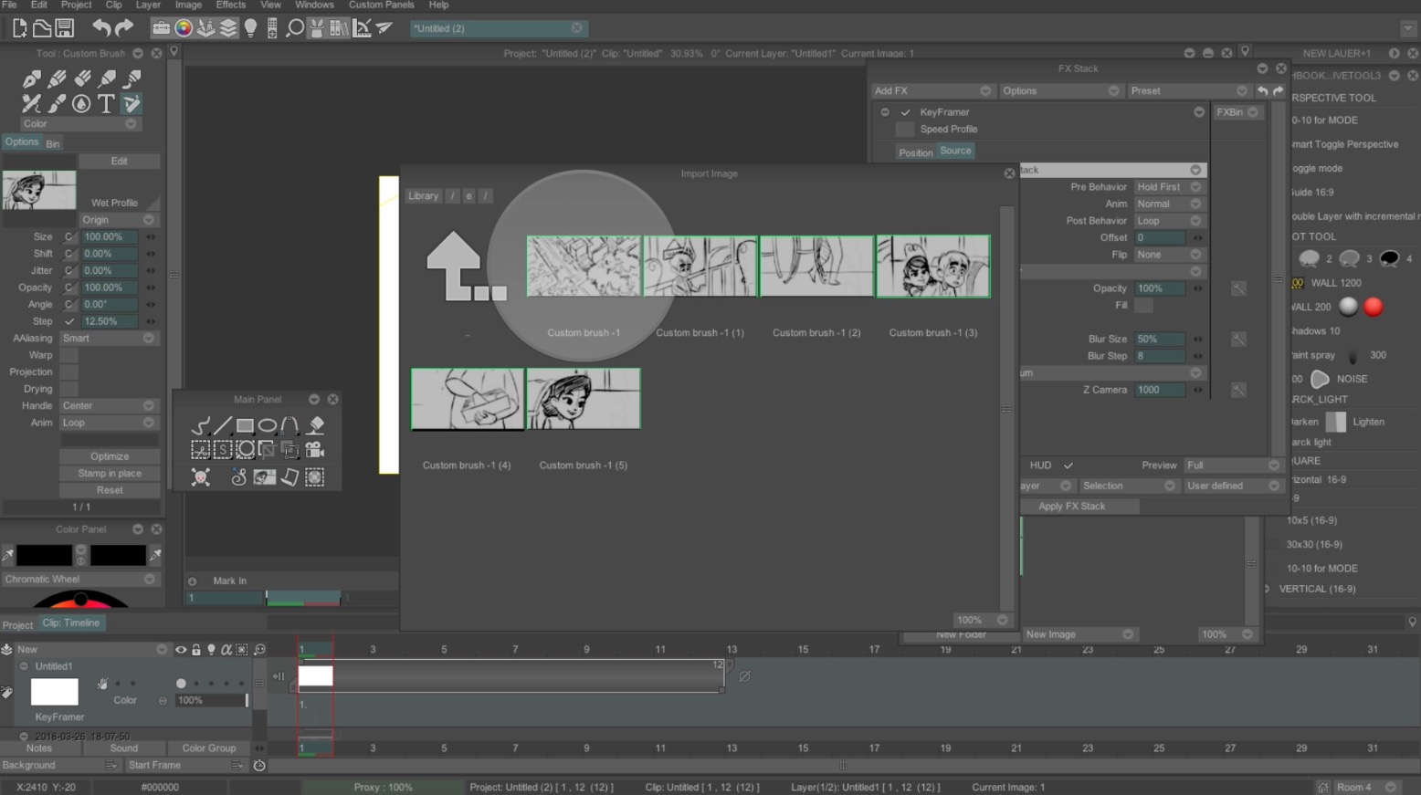Click the Edit button above brush preview

point(119,162)
